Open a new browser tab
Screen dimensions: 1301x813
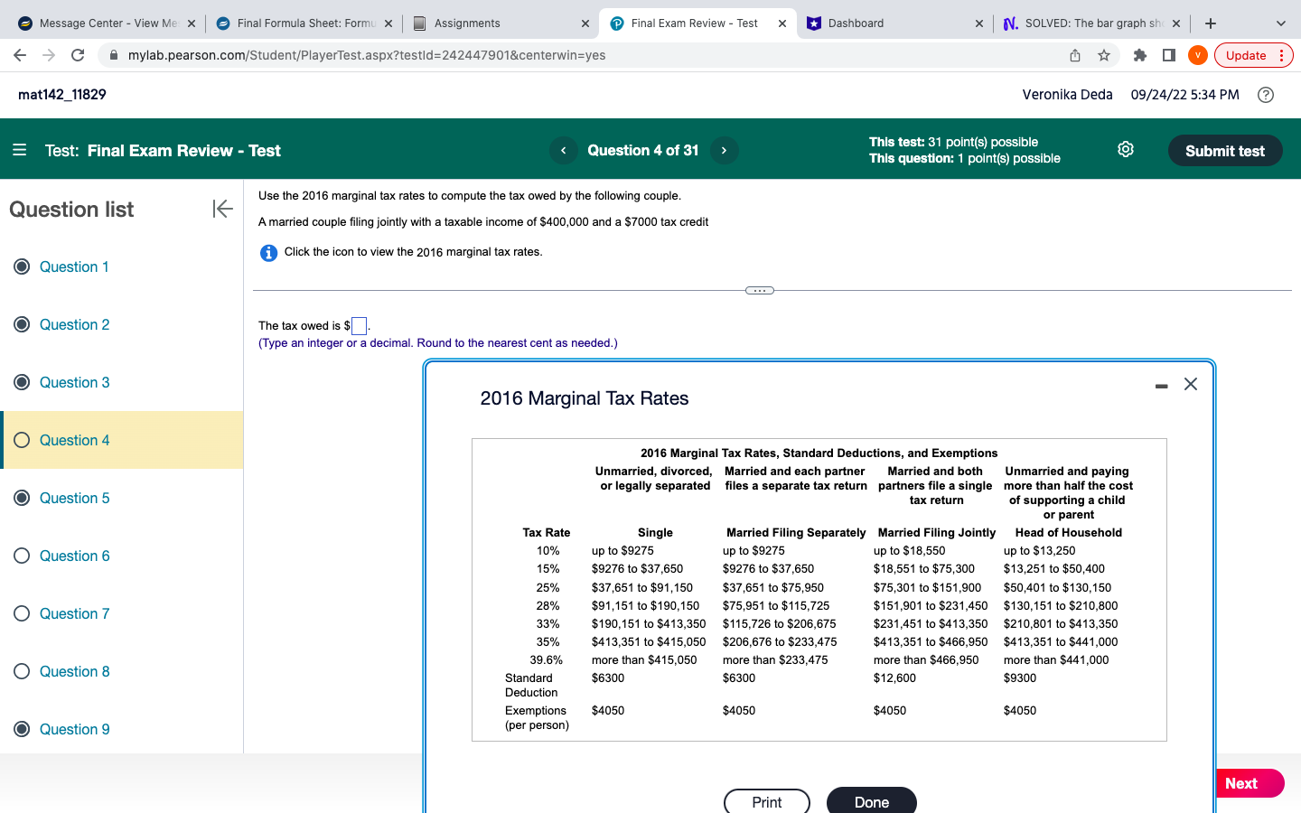pos(1211,23)
